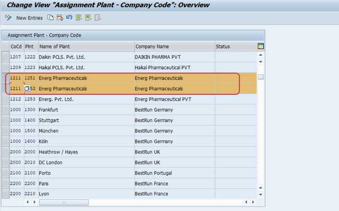Select the row selector for DC London

click(x=6, y=162)
